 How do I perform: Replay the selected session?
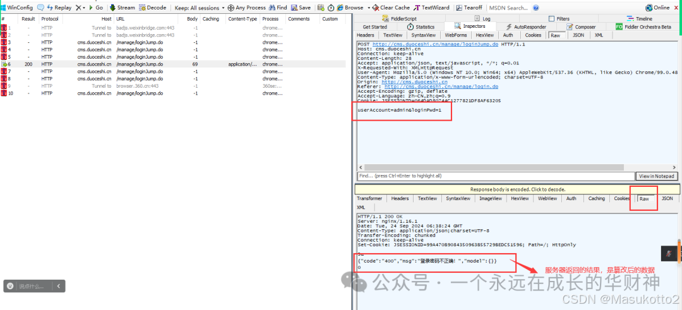pyautogui.click(x=59, y=8)
